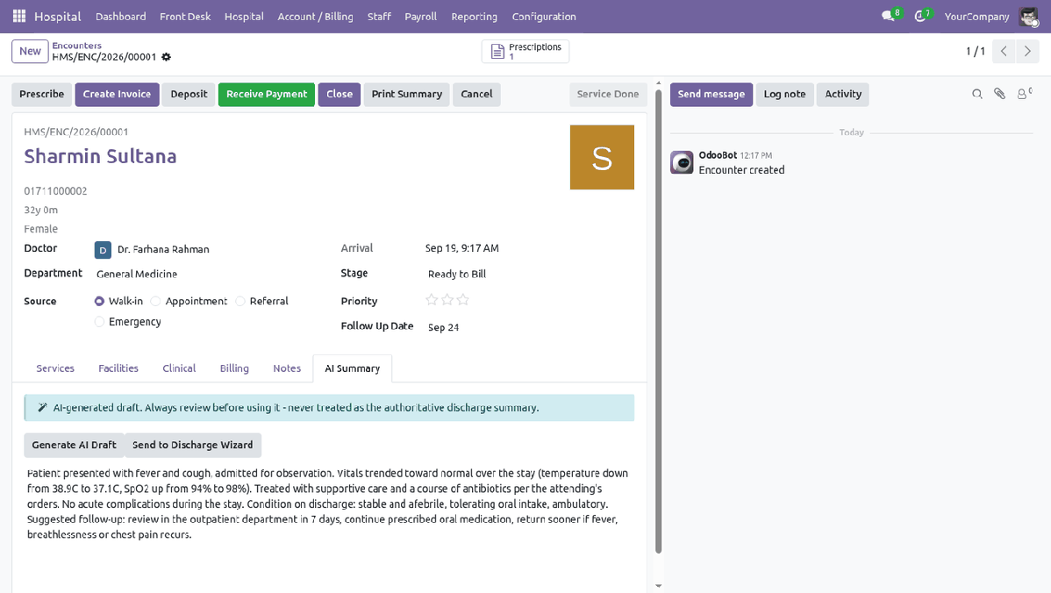Click into the AI summary text area
Viewport: 1051px width, 593px height.
click(329, 504)
